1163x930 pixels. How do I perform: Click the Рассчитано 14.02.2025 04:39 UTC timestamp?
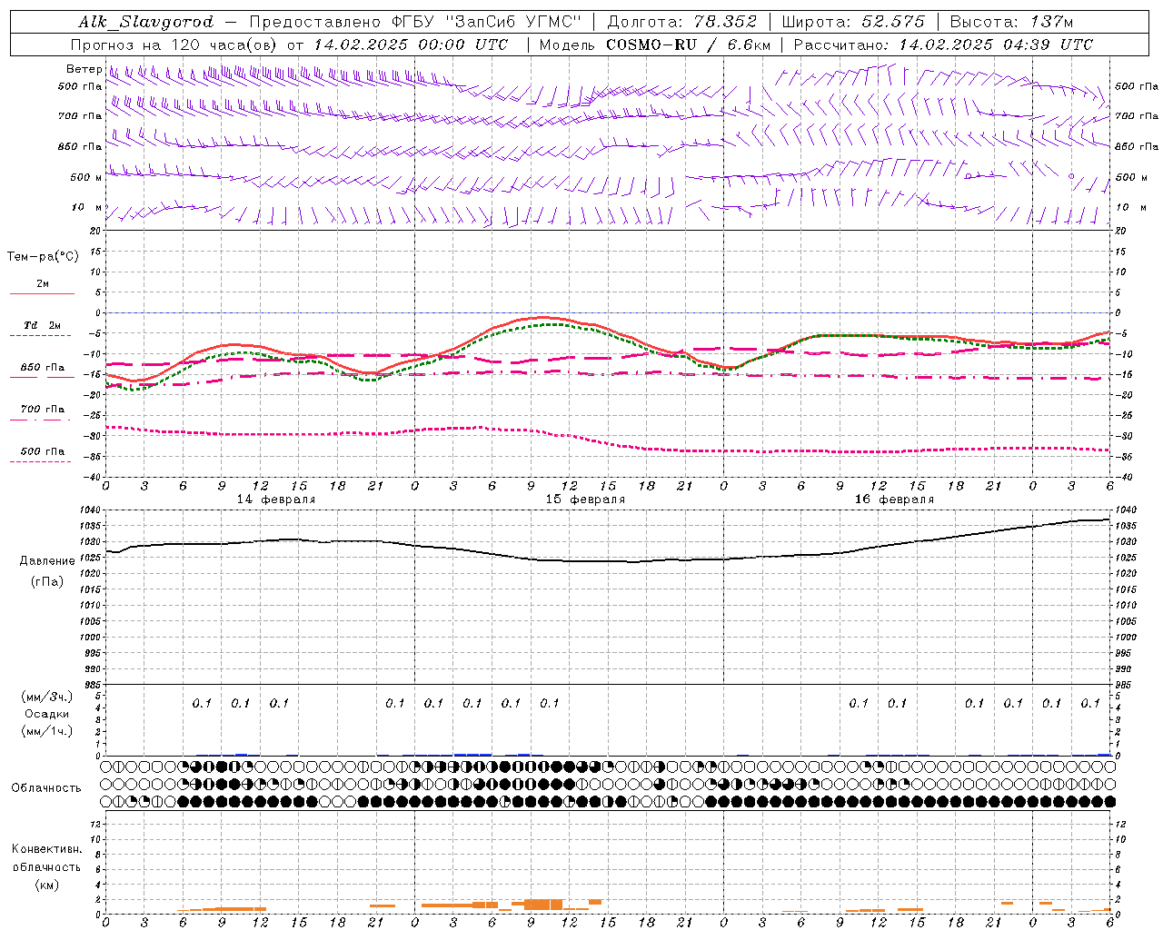coord(944,45)
